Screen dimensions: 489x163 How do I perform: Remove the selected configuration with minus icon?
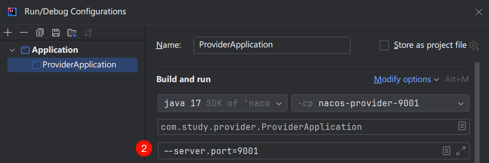pos(24,32)
